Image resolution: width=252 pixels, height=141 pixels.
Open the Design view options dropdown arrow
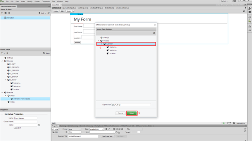pyautogui.click(x=73, y=11)
